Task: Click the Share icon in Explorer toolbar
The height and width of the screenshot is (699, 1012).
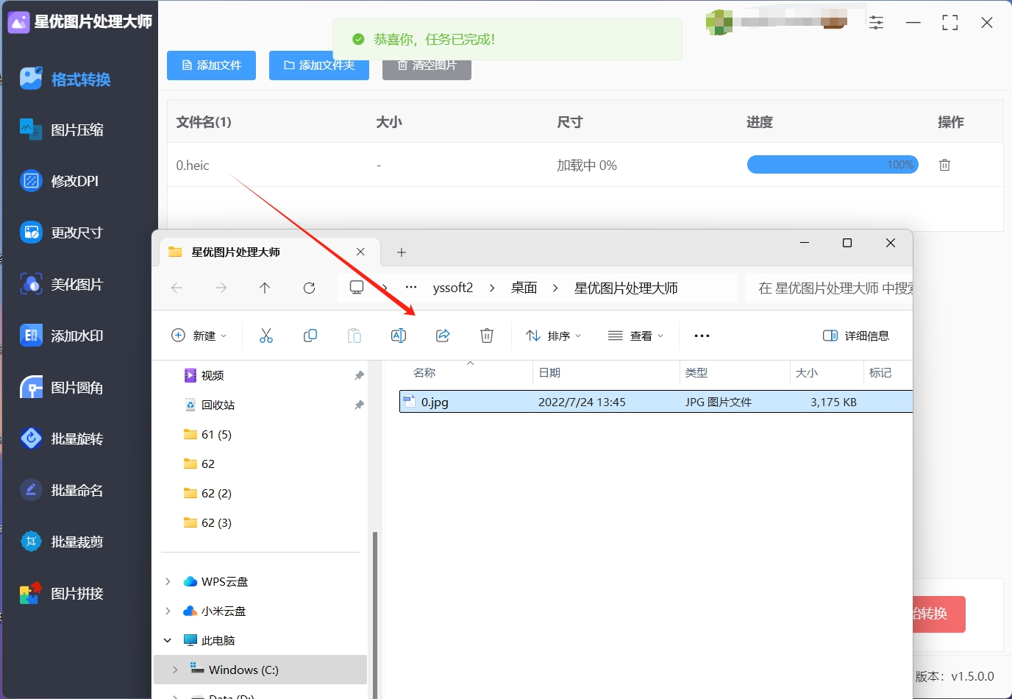Action: [x=443, y=336]
